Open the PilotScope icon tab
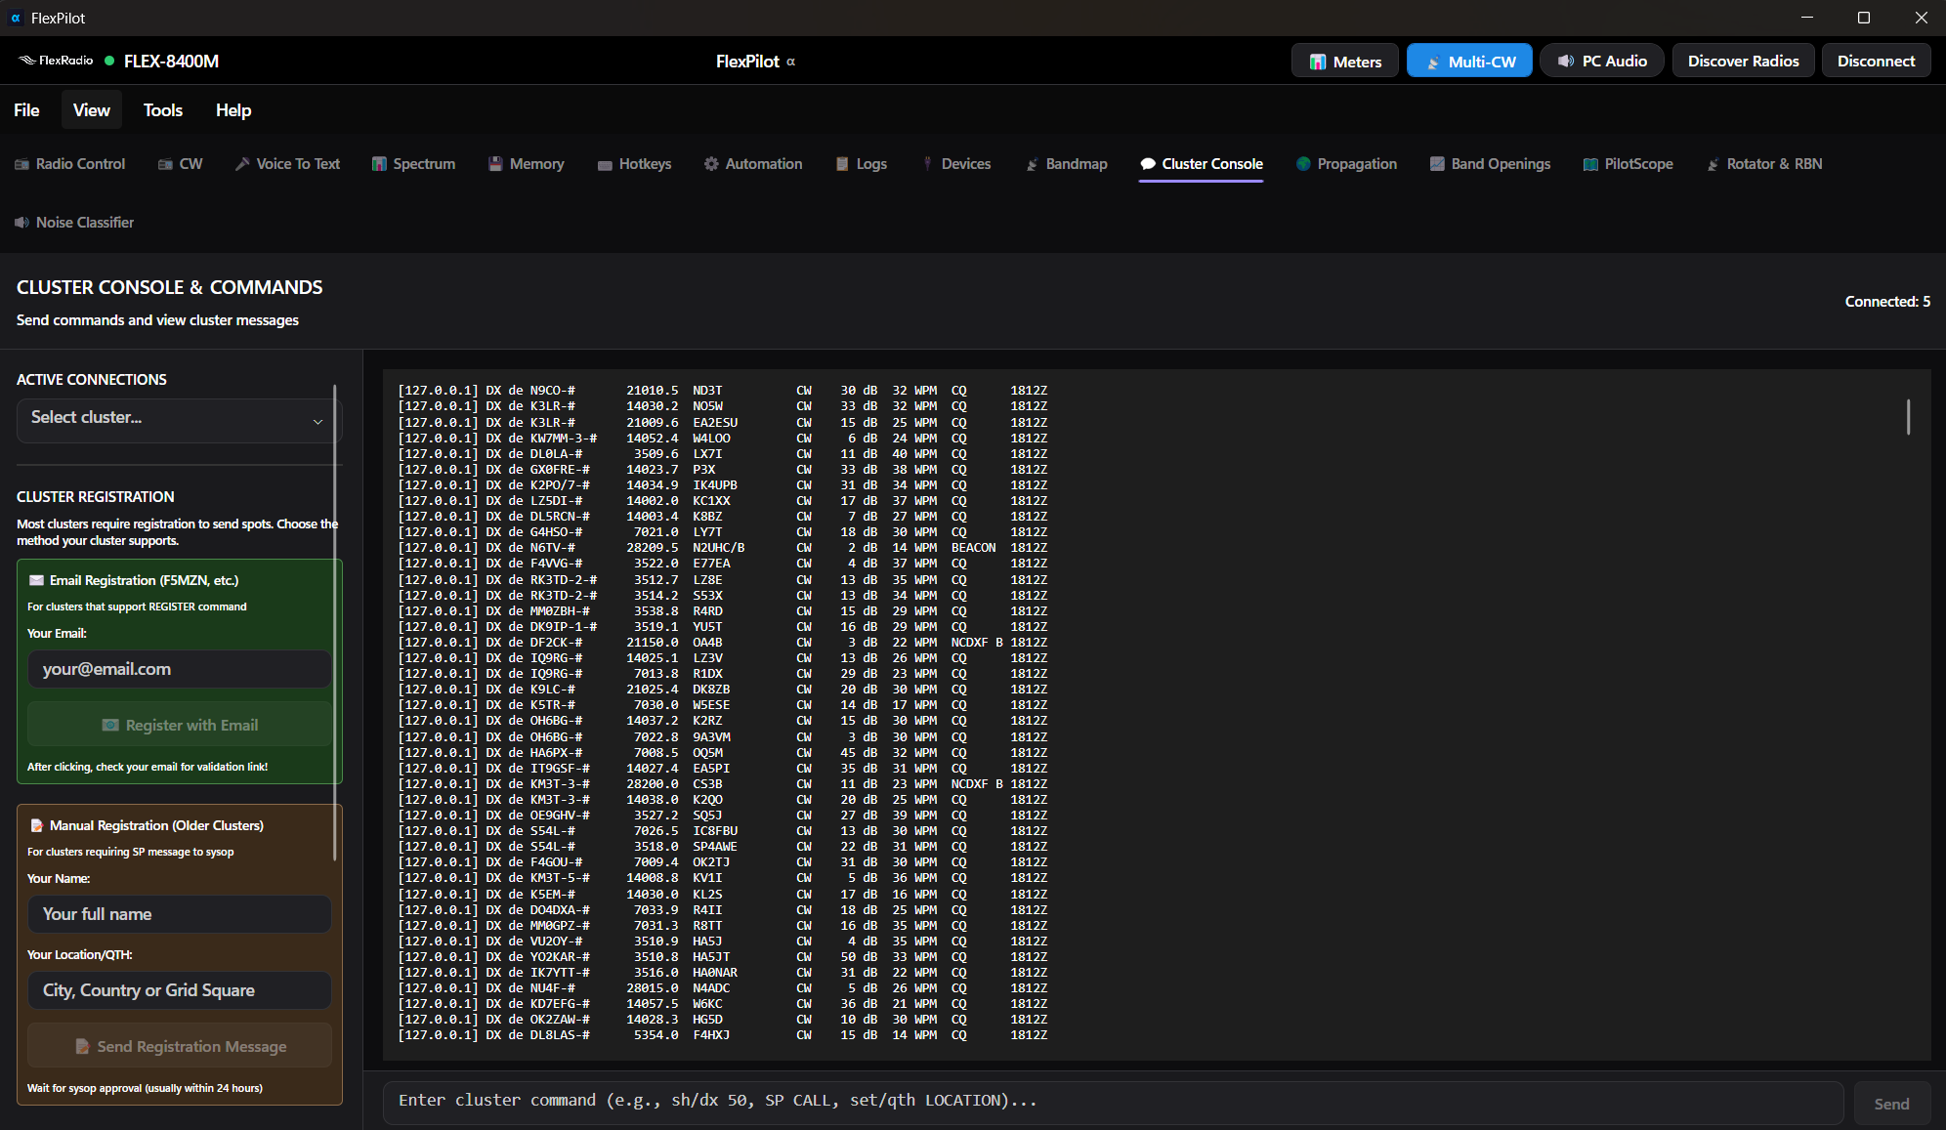1946x1130 pixels. coord(1590,164)
